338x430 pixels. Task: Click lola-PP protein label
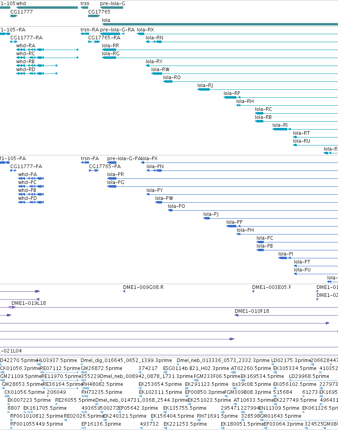[x=234, y=222]
